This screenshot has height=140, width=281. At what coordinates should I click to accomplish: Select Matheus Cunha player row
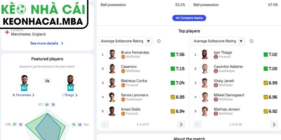click(143, 83)
